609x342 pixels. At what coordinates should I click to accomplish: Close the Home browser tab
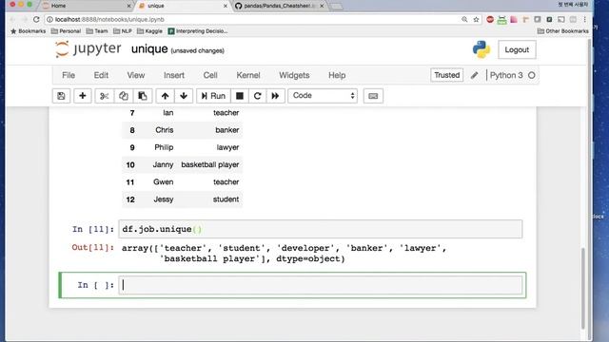coord(129,6)
